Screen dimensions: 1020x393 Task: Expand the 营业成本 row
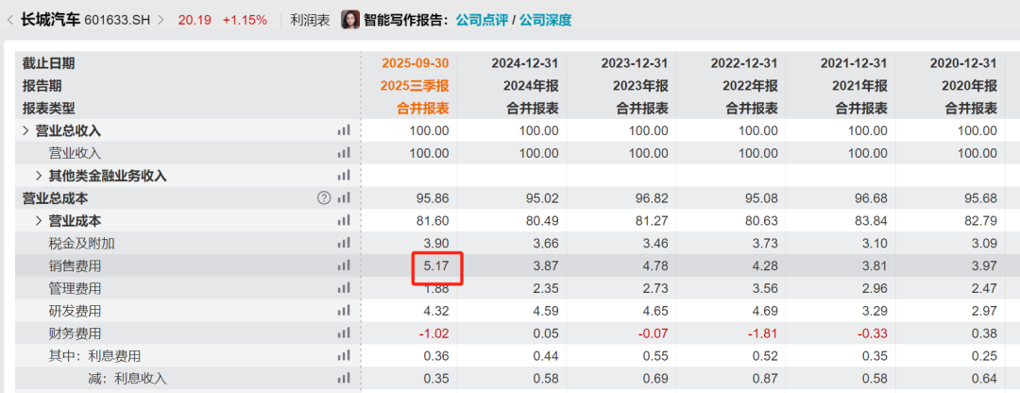pyautogui.click(x=39, y=221)
